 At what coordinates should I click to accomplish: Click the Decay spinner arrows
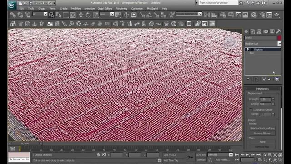[x=273, y=104]
